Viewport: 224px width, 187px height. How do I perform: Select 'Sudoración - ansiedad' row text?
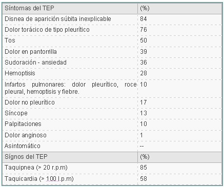pos(35,63)
